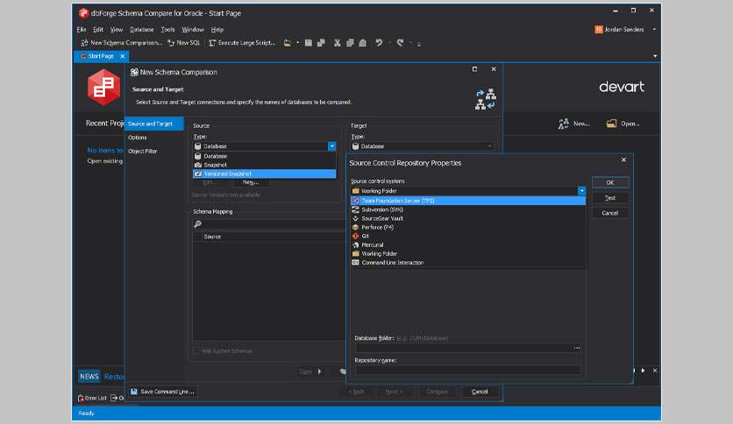This screenshot has width=733, height=424.
Task: Click the New... button under Source
Action: 251,182
